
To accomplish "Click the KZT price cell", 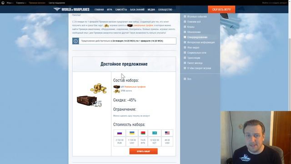I will click(x=155, y=142).
